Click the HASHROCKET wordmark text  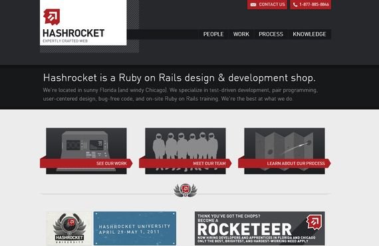click(74, 33)
